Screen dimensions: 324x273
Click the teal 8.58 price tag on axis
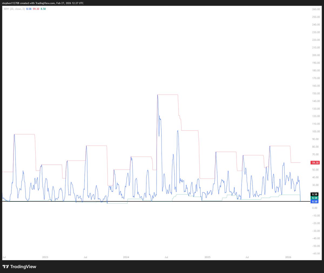(315, 198)
